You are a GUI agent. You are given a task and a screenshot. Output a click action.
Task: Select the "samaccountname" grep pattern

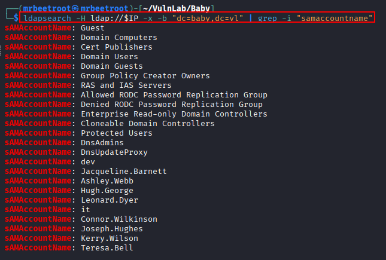point(335,18)
